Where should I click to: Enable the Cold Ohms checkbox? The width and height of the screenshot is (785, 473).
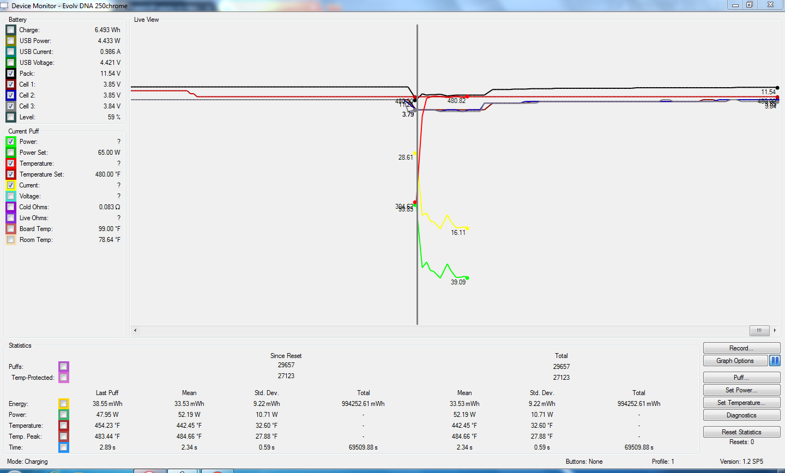click(11, 207)
